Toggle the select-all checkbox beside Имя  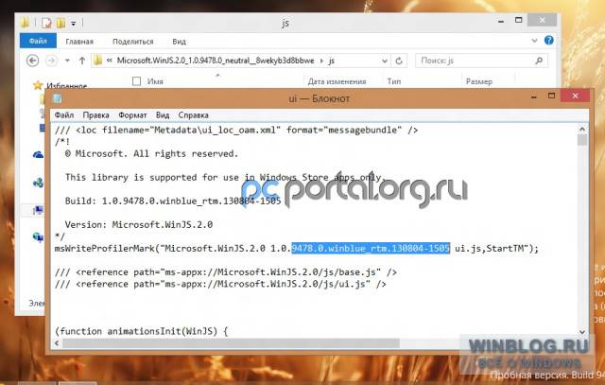coord(136,81)
